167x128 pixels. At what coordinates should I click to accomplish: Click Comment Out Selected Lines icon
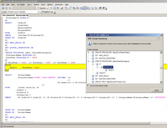92,8
